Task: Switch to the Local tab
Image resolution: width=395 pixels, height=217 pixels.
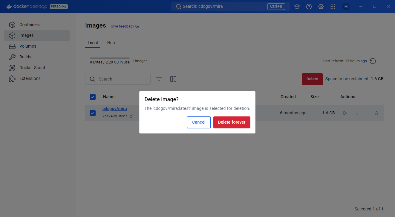Action: pyautogui.click(x=93, y=43)
